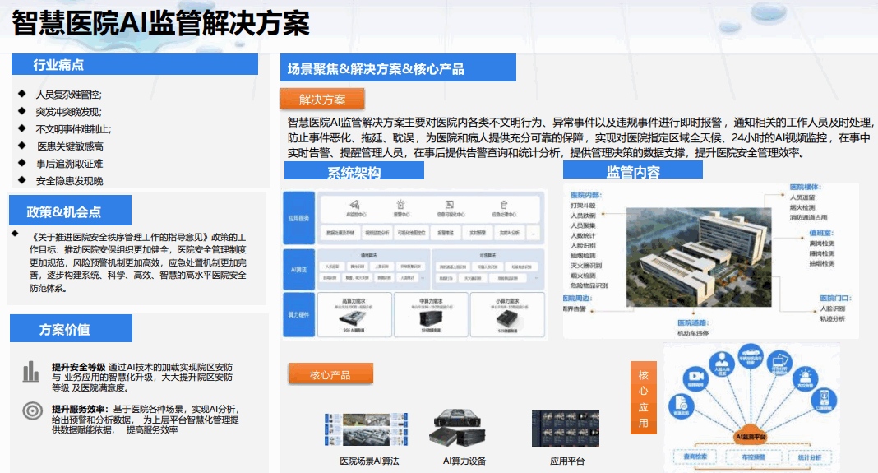Click the 报警中心 alarm light icon
This screenshot has width=878, height=473.
[x=400, y=203]
